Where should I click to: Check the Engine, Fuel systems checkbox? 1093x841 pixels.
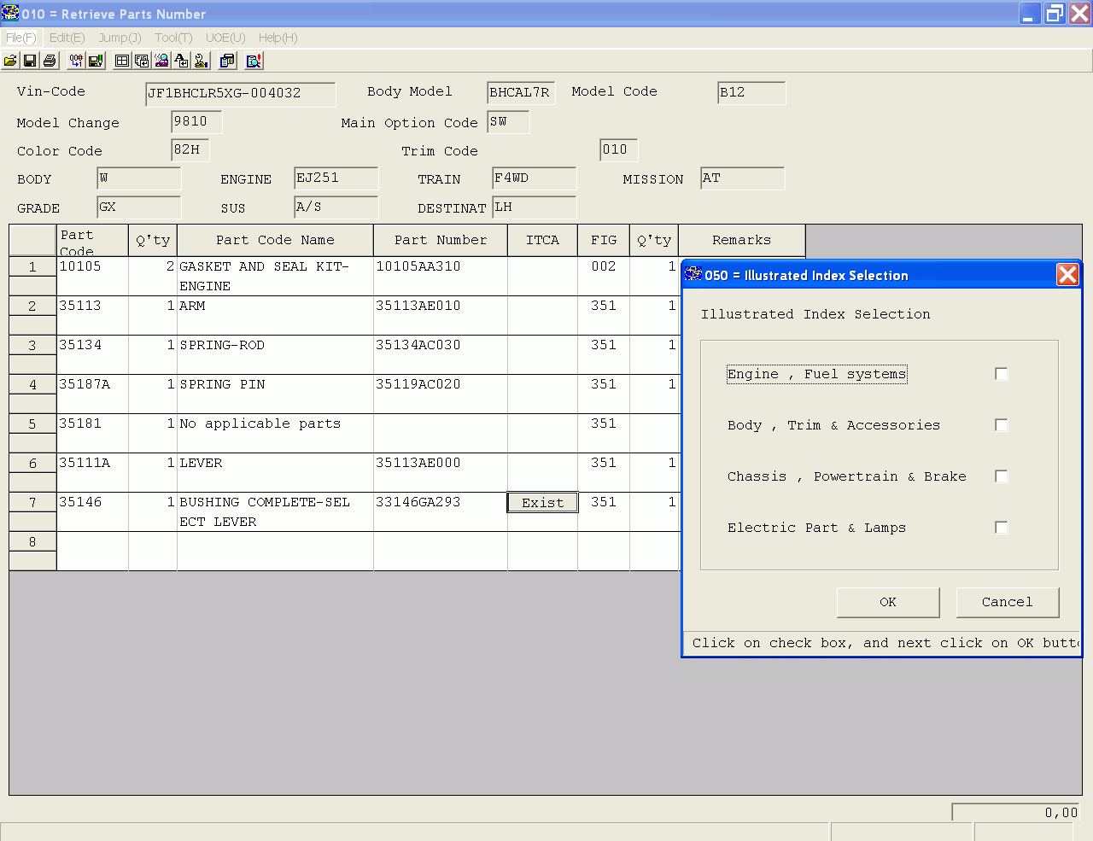[1002, 374]
